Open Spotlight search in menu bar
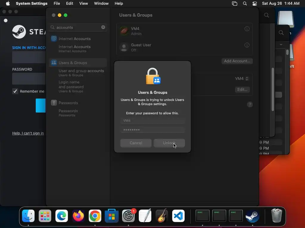This screenshot has width=305, height=228. click(245, 4)
